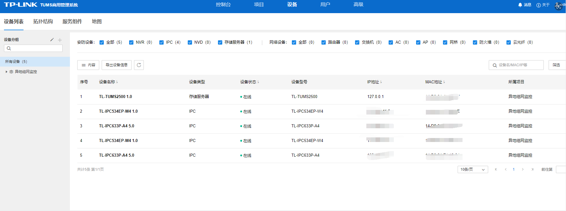Switch to 地图 tab
This screenshot has width=566, height=211.
pos(97,22)
